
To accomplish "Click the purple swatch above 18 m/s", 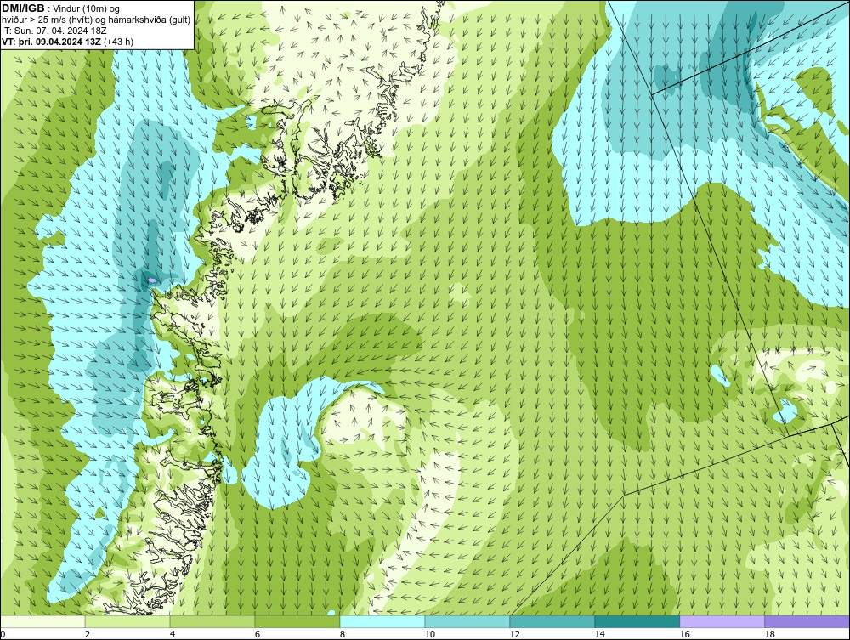I will pyautogui.click(x=807, y=621).
